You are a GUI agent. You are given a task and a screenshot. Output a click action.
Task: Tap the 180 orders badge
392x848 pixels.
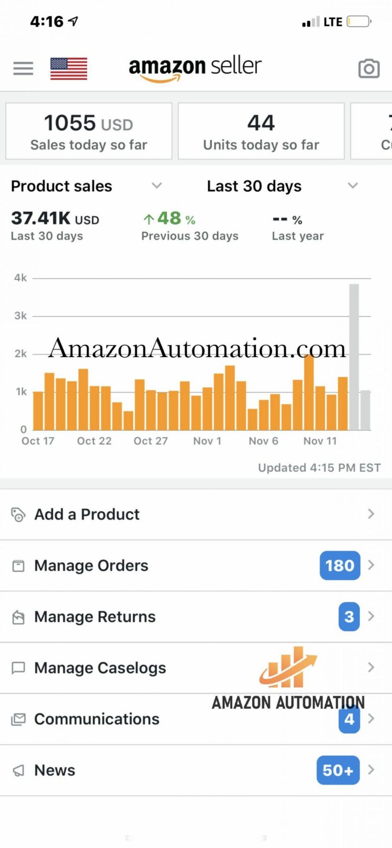pos(339,565)
